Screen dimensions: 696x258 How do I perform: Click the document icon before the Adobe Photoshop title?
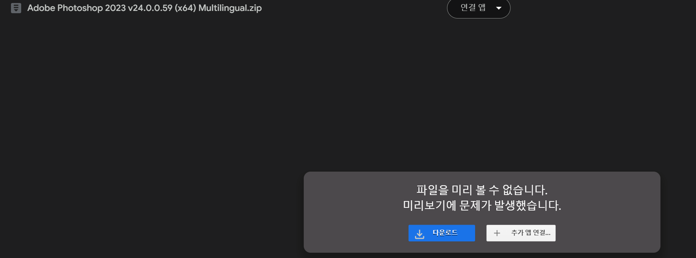[16, 8]
